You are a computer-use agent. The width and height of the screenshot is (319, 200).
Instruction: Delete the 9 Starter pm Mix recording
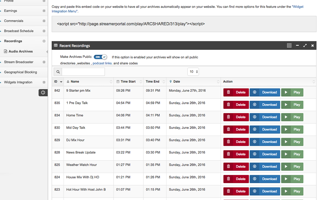(x=236, y=92)
